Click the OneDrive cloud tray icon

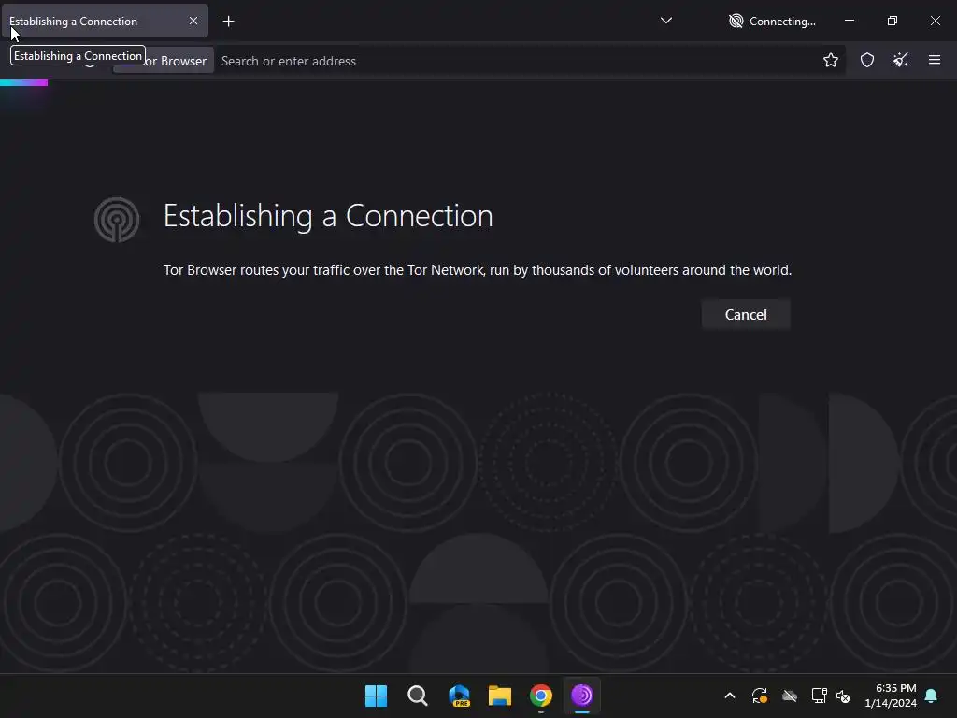790,696
